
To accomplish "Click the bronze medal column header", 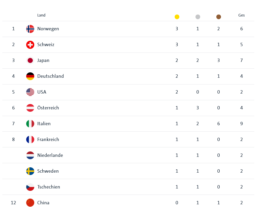I will [x=219, y=17].
